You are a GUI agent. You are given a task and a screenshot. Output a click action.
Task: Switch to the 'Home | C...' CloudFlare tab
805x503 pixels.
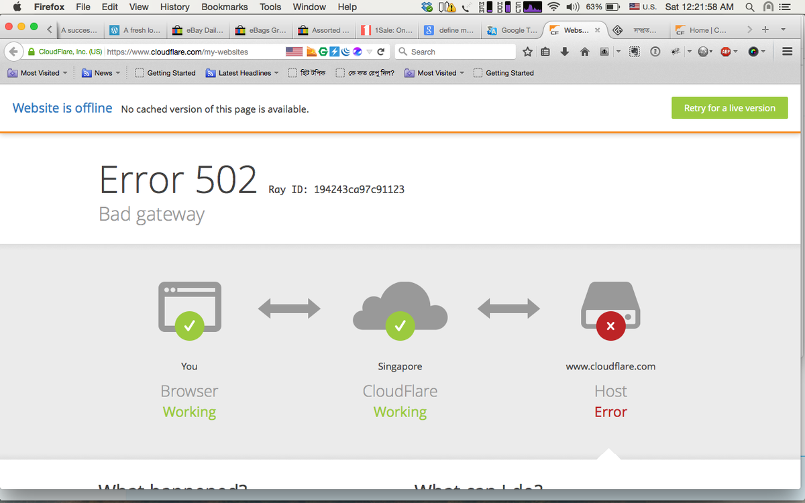pos(702,30)
